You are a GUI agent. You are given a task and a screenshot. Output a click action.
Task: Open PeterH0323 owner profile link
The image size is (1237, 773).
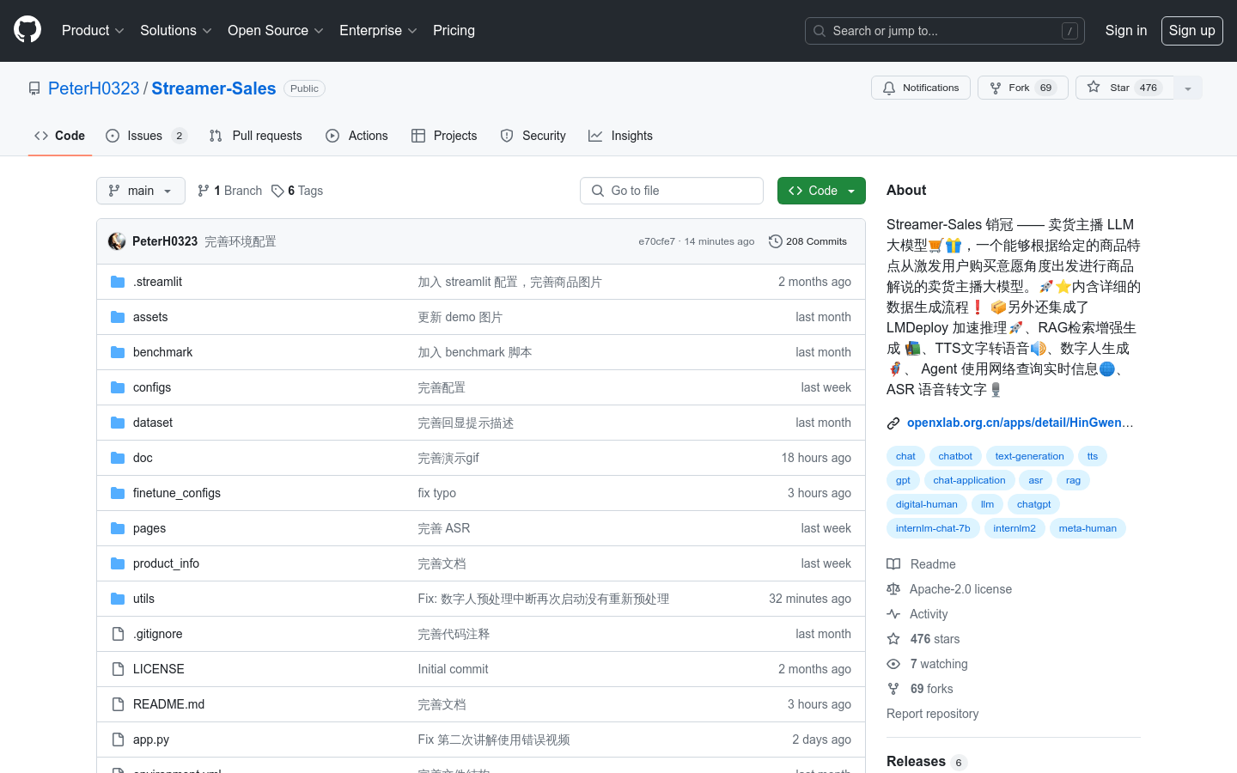coord(94,88)
